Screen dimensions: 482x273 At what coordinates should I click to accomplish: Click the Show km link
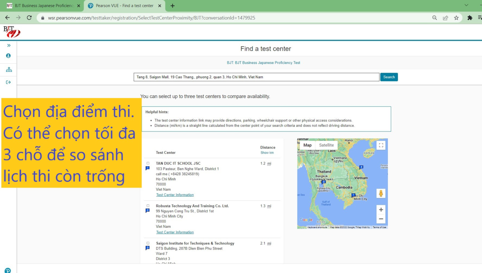tap(267, 153)
